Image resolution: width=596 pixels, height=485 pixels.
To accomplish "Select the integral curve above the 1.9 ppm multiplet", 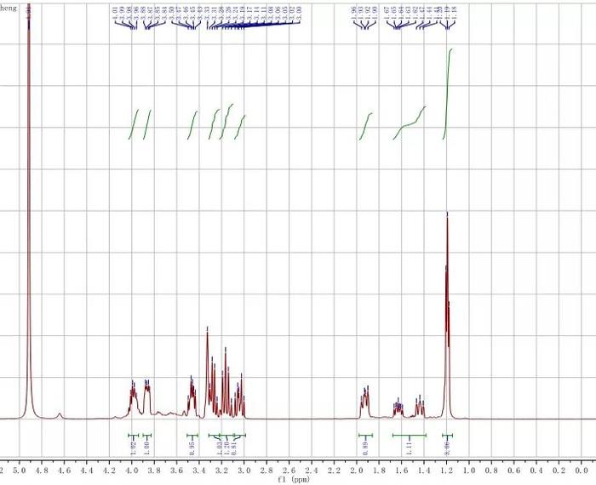I will [x=365, y=127].
